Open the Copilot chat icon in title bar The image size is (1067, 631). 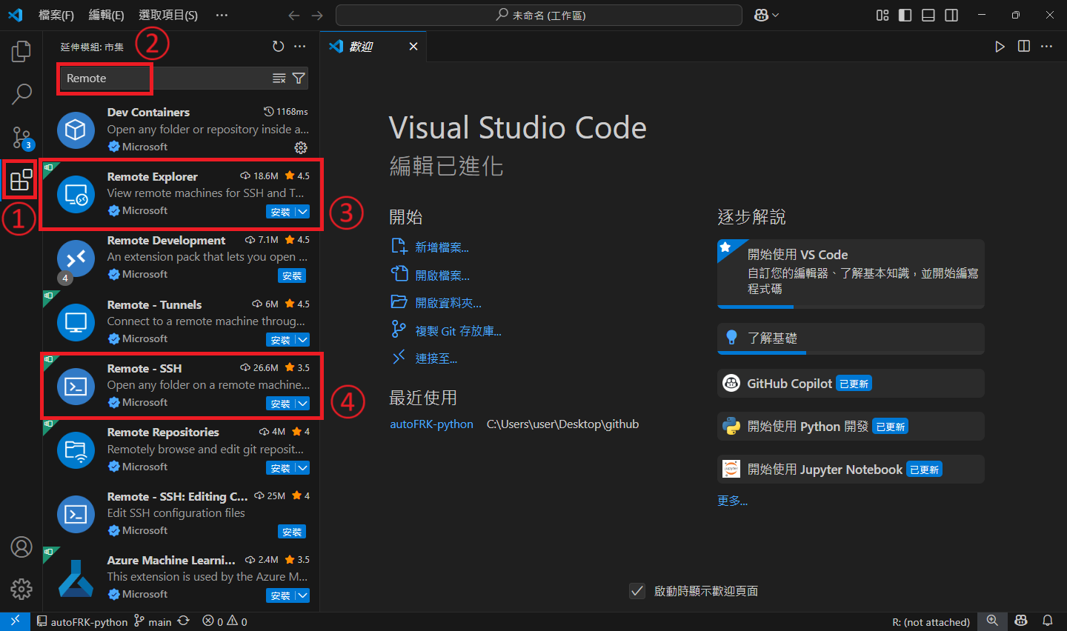pos(761,16)
